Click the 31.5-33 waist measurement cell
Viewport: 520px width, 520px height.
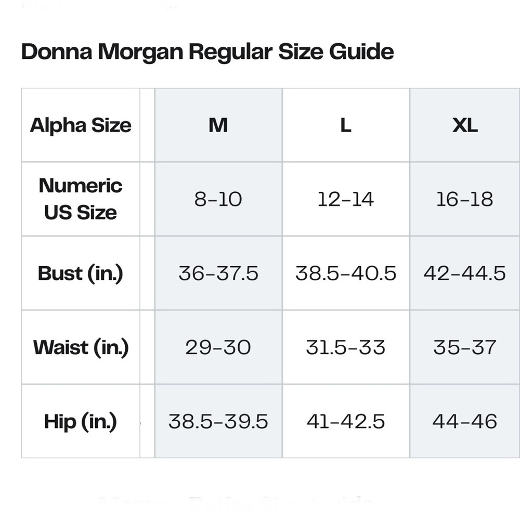(x=346, y=347)
